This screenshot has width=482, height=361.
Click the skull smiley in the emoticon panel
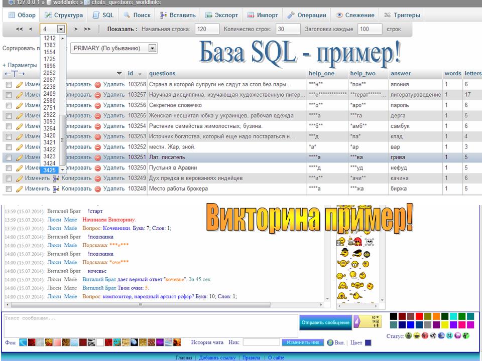pyautogui.click(x=369, y=242)
